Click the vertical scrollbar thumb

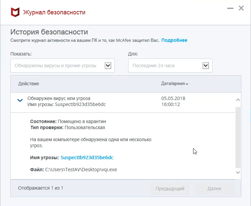point(238,137)
